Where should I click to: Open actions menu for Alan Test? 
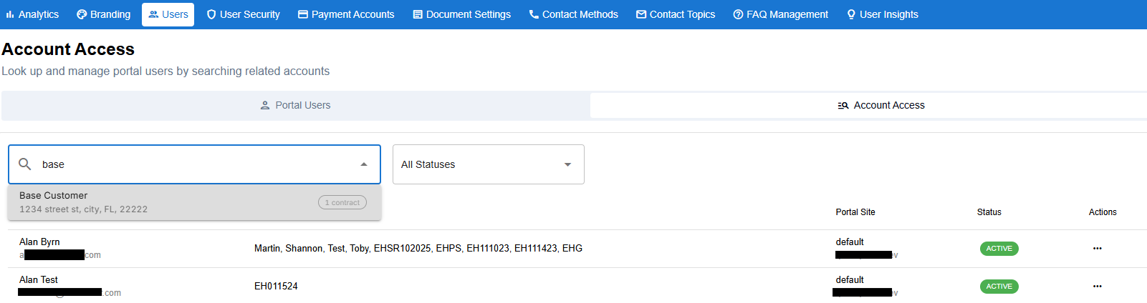(x=1097, y=287)
